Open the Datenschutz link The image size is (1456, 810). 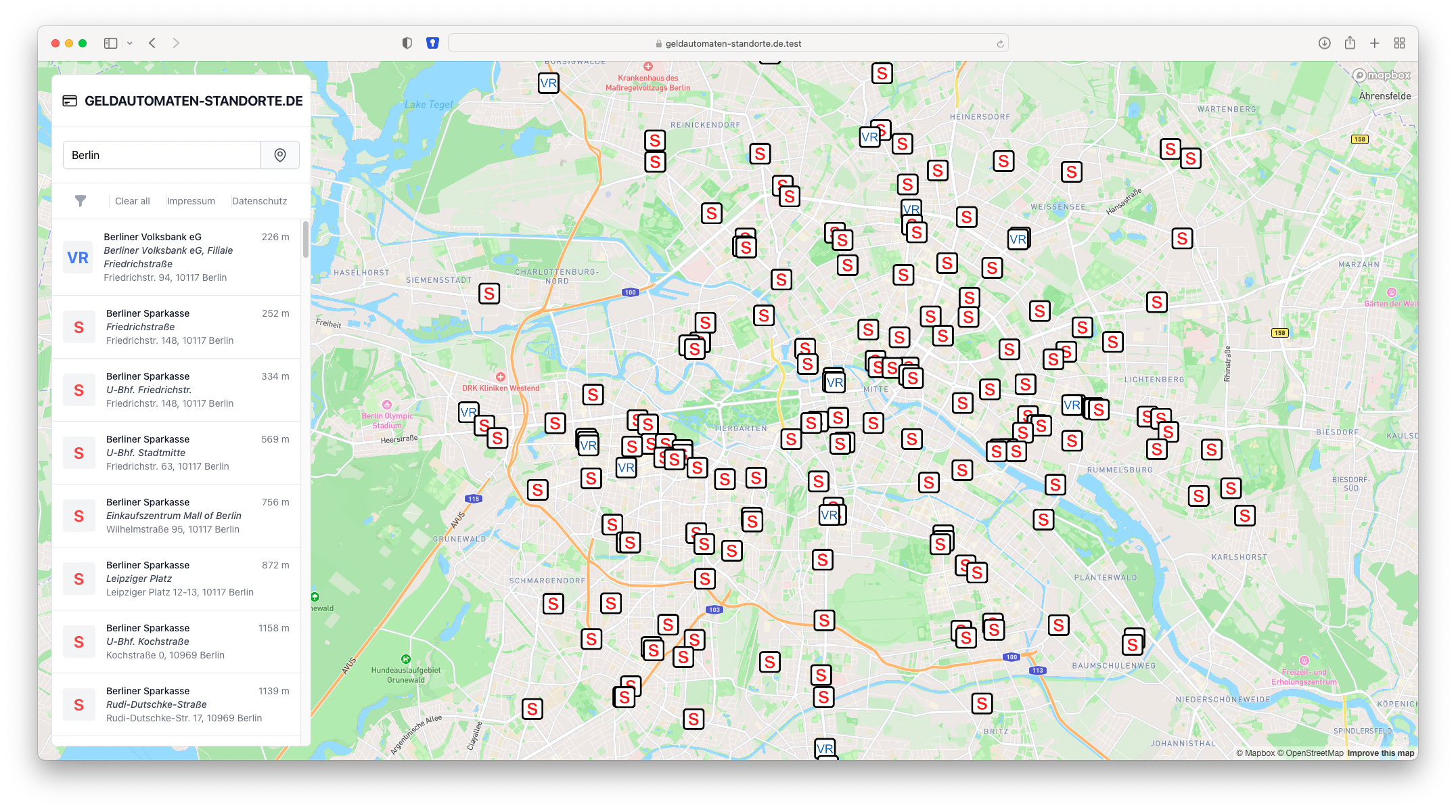260,201
